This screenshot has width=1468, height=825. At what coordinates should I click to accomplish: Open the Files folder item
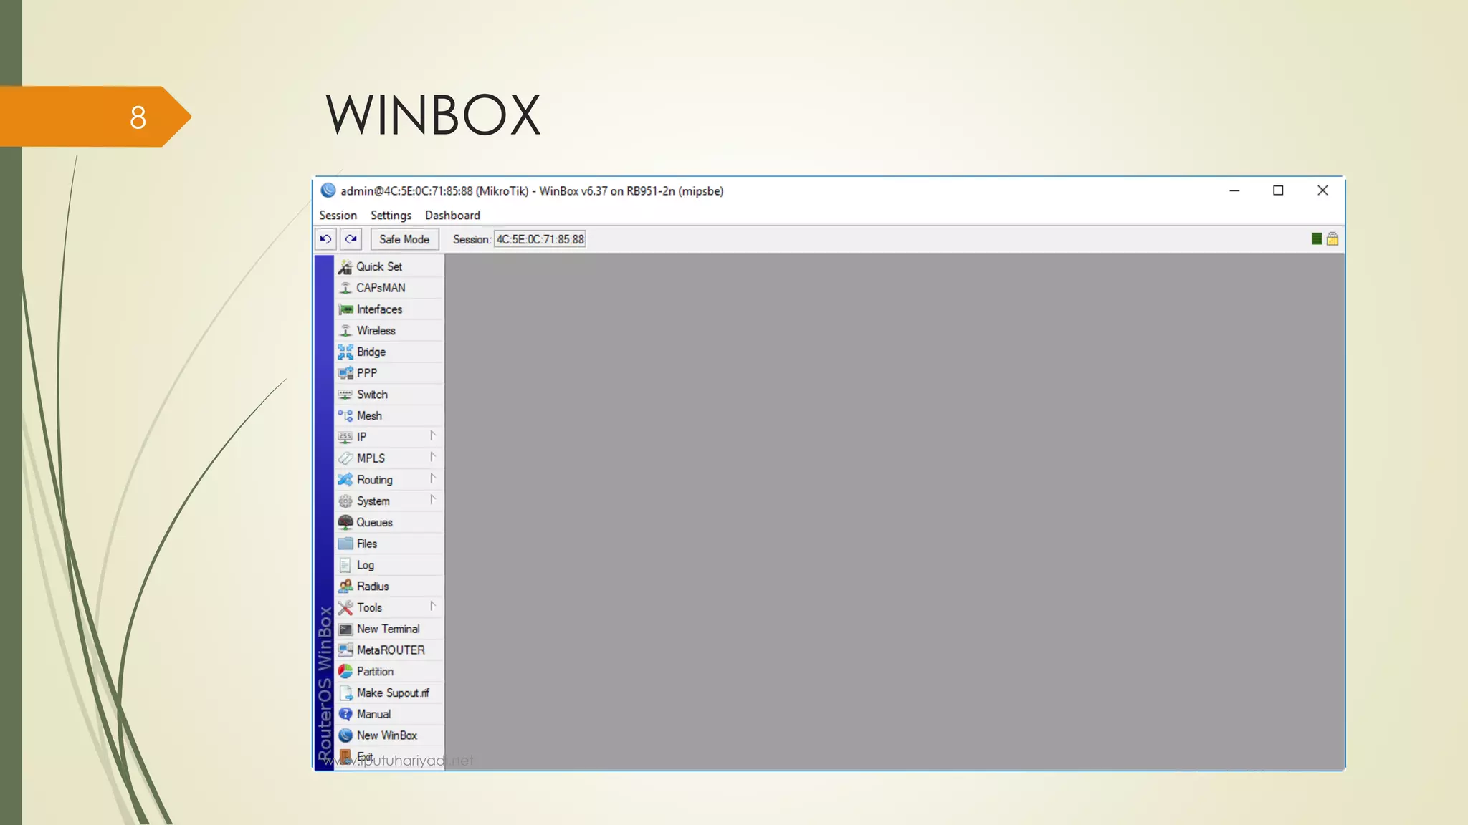tap(389, 544)
